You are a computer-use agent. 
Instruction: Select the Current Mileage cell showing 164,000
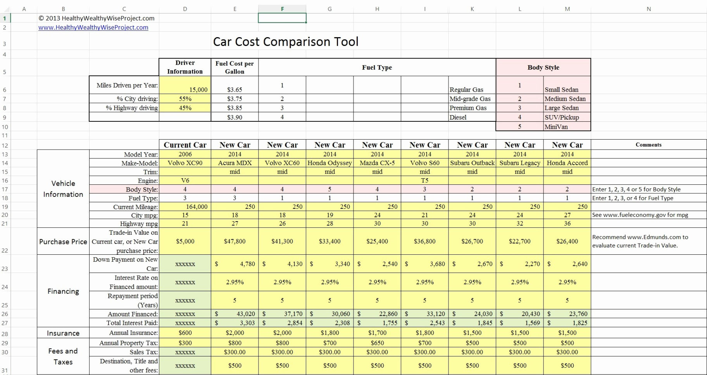click(x=185, y=206)
